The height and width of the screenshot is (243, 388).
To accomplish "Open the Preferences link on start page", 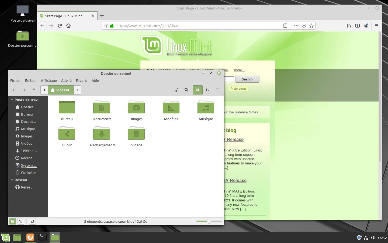I will [x=238, y=89].
